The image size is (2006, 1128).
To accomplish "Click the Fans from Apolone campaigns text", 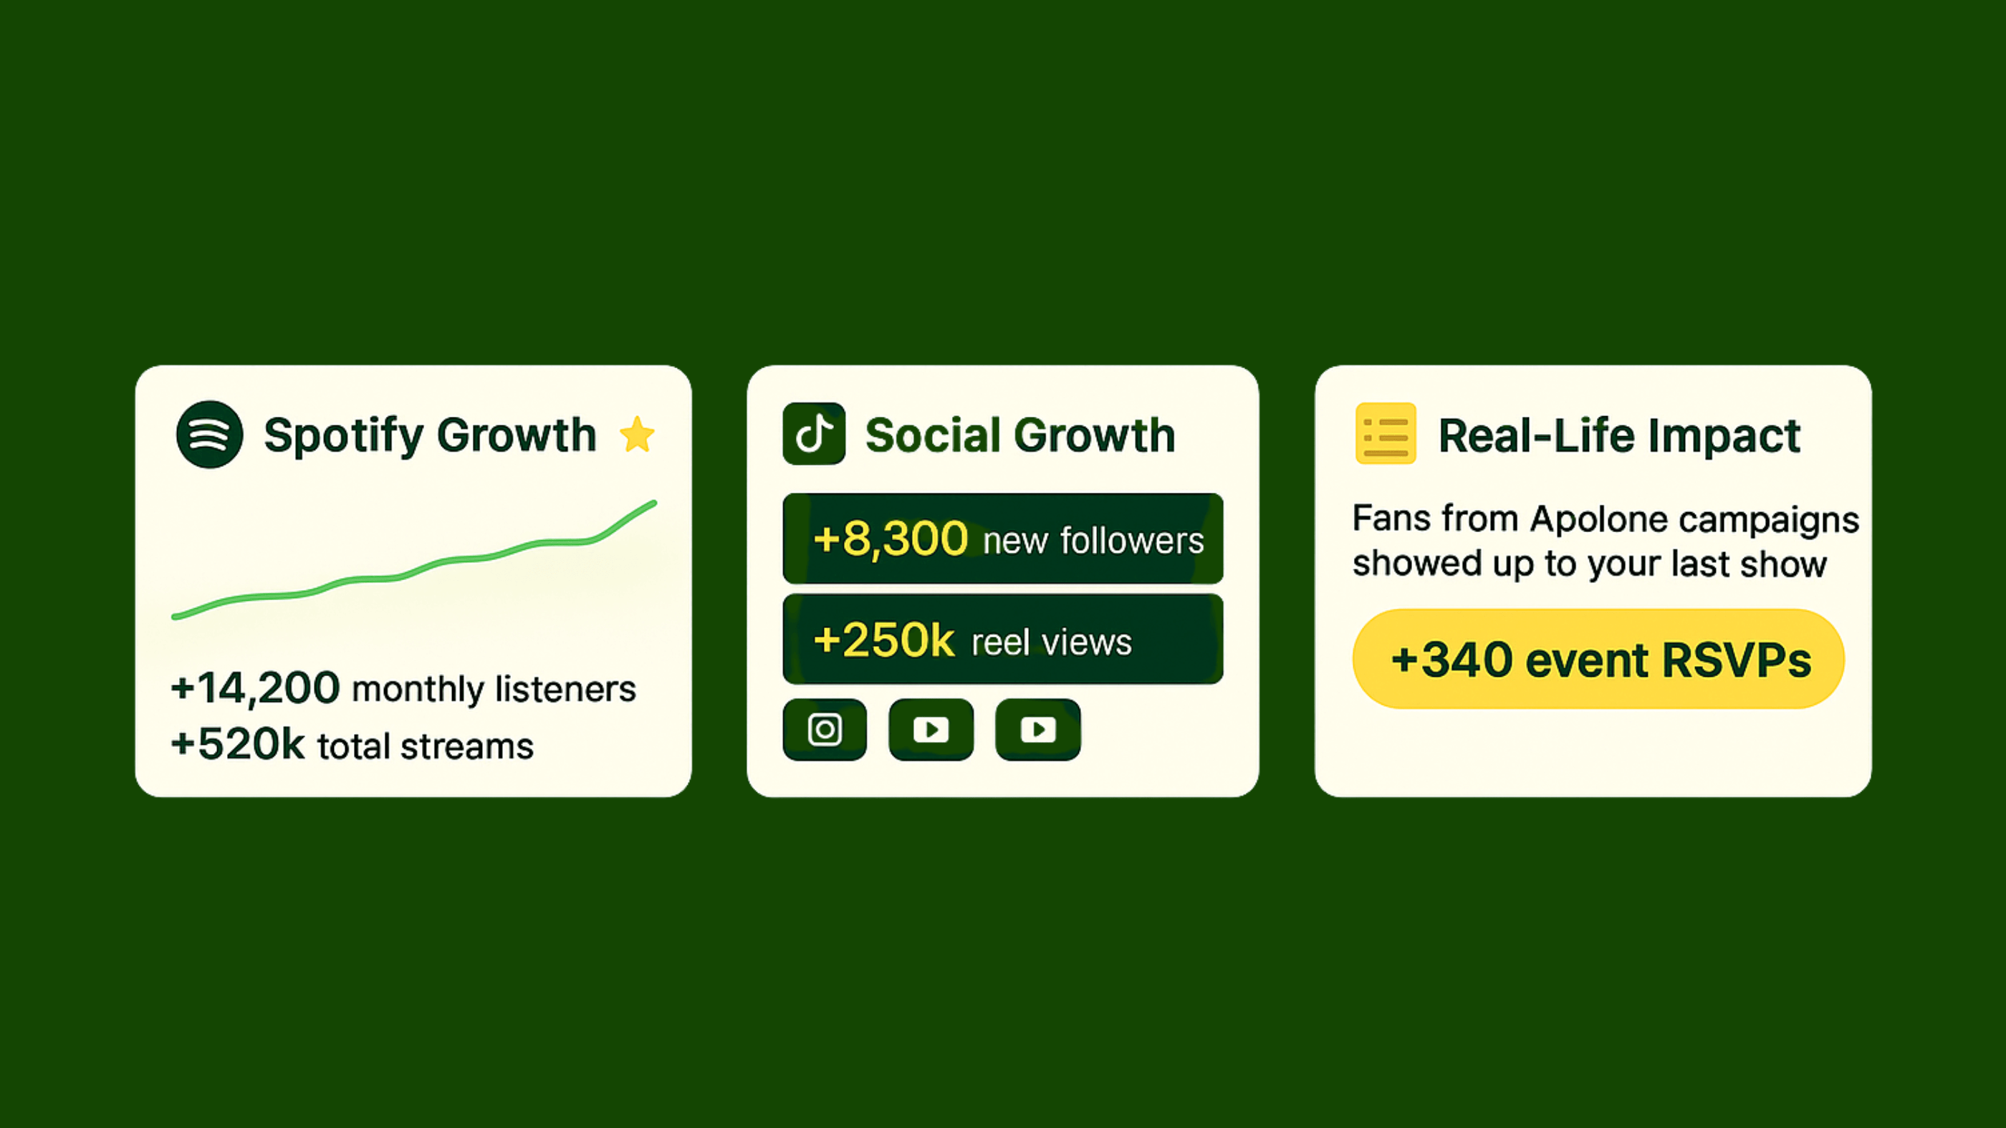I will point(1606,519).
